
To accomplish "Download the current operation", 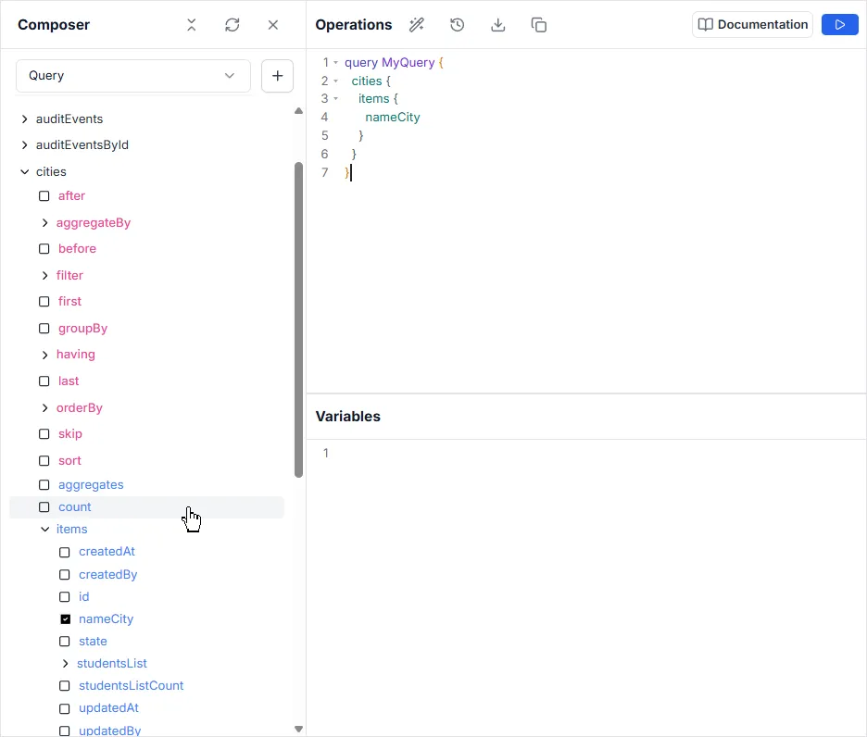I will 497,25.
